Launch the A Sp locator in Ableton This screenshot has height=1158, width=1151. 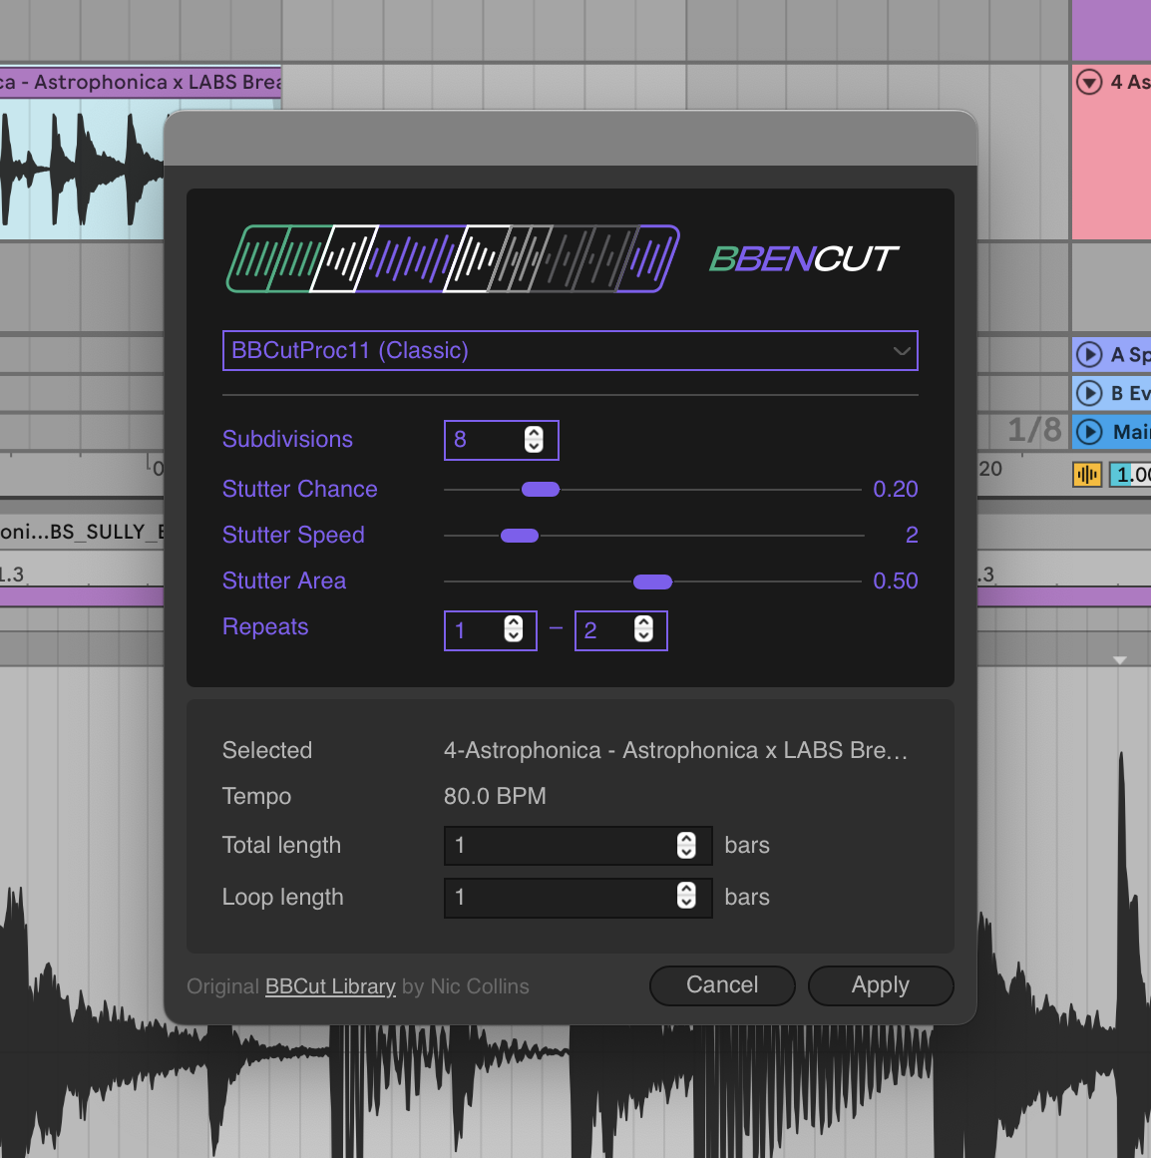[1089, 354]
